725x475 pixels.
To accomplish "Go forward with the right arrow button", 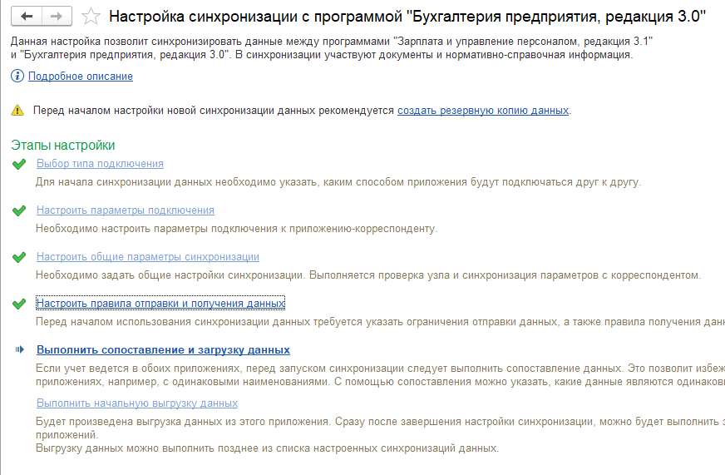I will tap(57, 16).
